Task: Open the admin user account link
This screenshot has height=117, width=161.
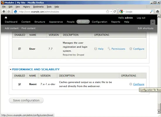Action: pyautogui.click(x=129, y=18)
